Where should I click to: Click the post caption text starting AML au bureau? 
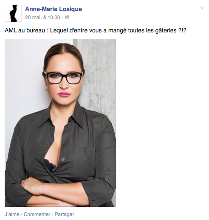coord(96,30)
